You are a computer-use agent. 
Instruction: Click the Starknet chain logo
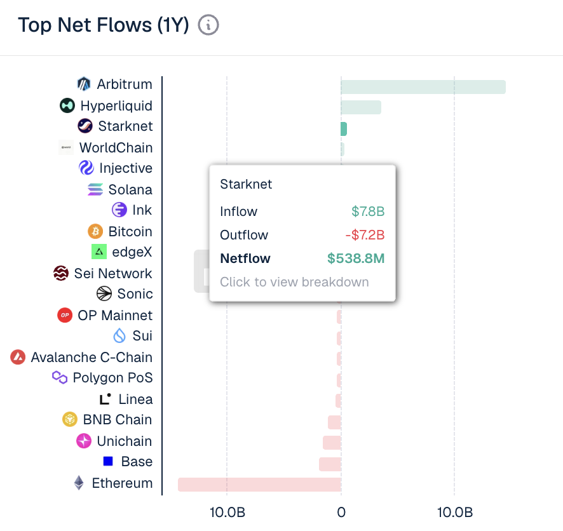85,126
